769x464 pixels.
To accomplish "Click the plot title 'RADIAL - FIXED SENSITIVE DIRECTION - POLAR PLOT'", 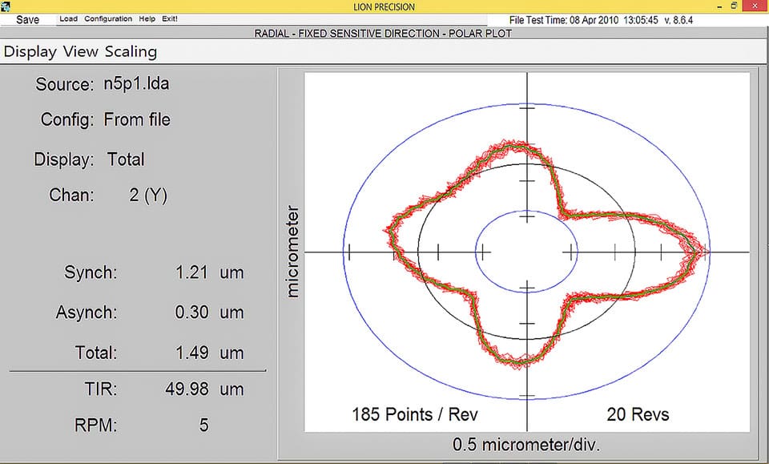I will (383, 34).
